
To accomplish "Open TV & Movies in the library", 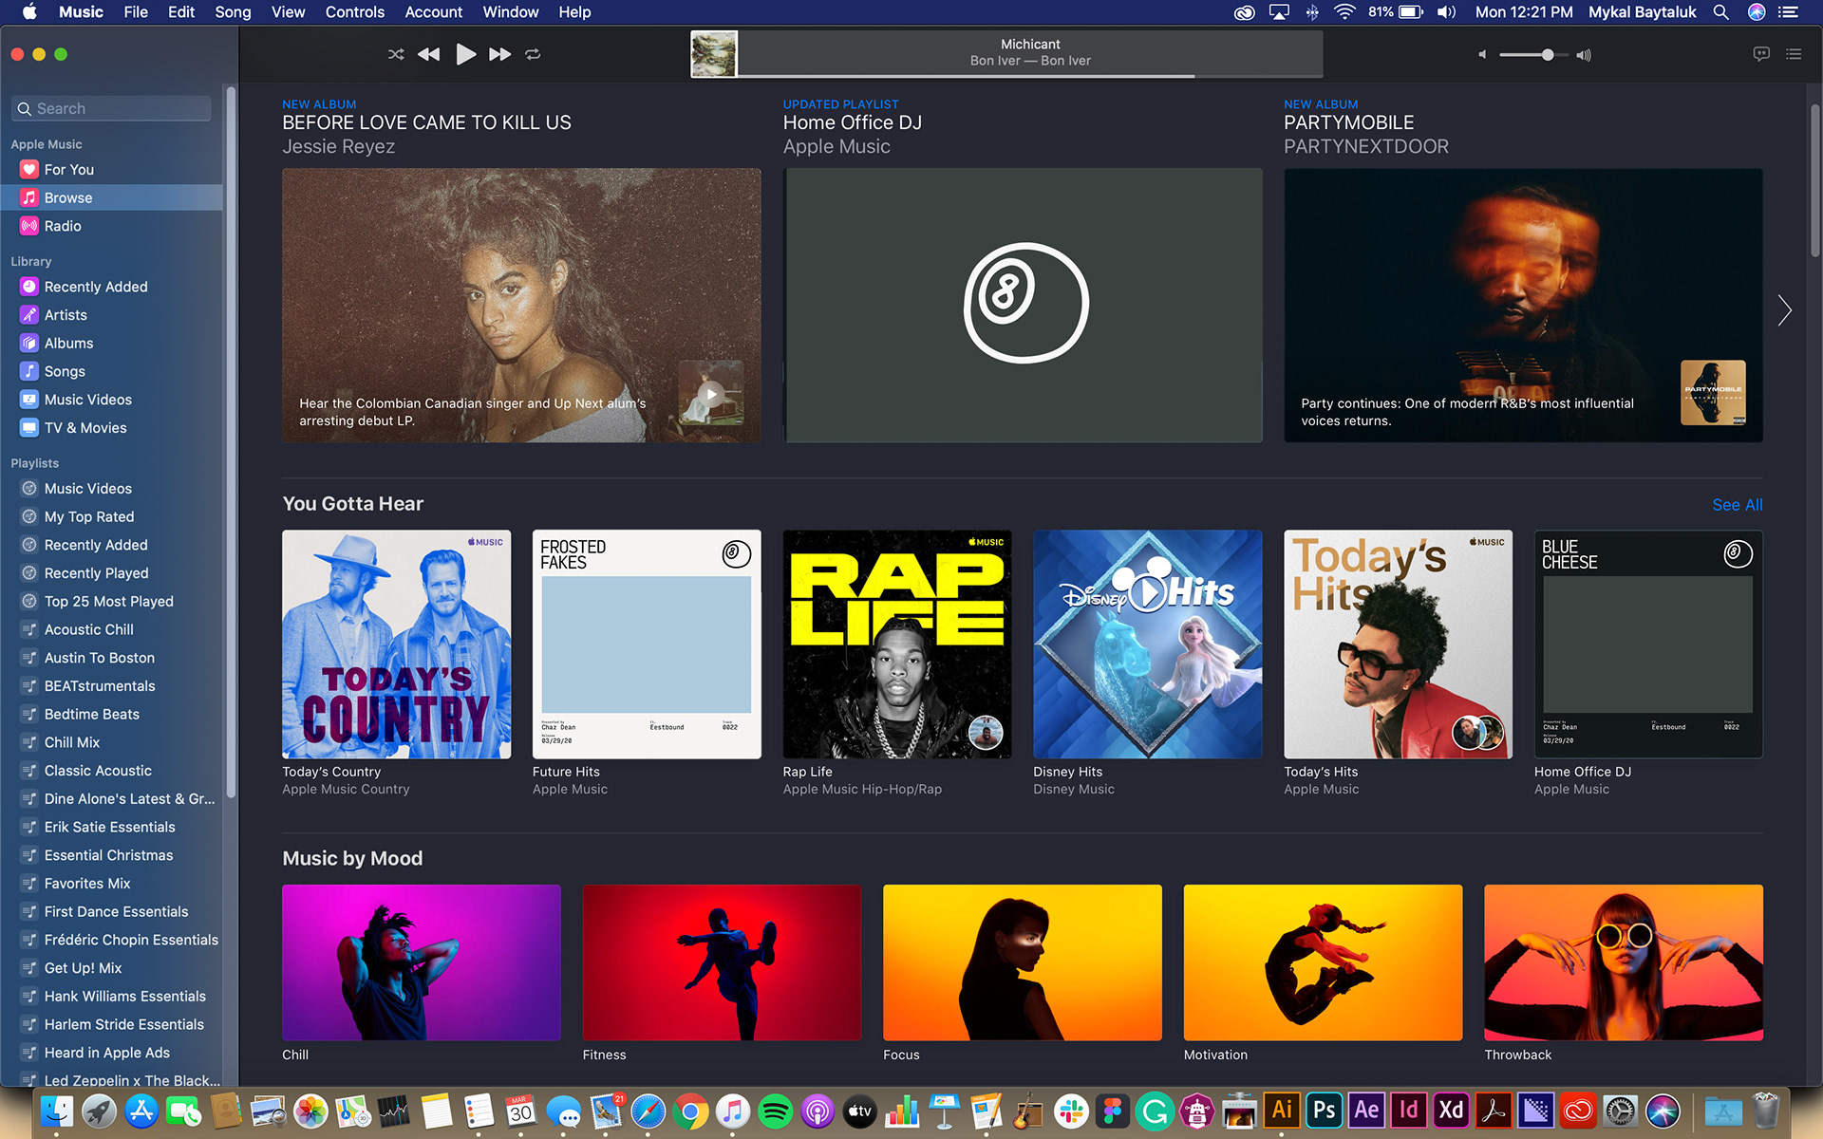I will [111, 428].
